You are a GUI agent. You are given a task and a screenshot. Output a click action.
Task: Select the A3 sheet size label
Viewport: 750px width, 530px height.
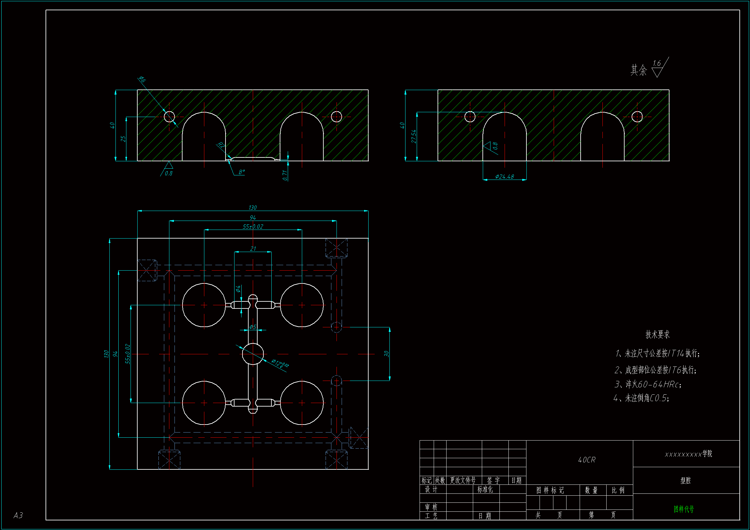[18, 515]
